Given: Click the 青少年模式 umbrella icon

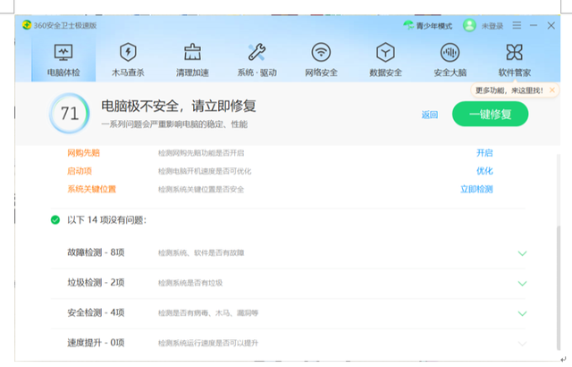Looking at the screenshot, I should click(408, 25).
